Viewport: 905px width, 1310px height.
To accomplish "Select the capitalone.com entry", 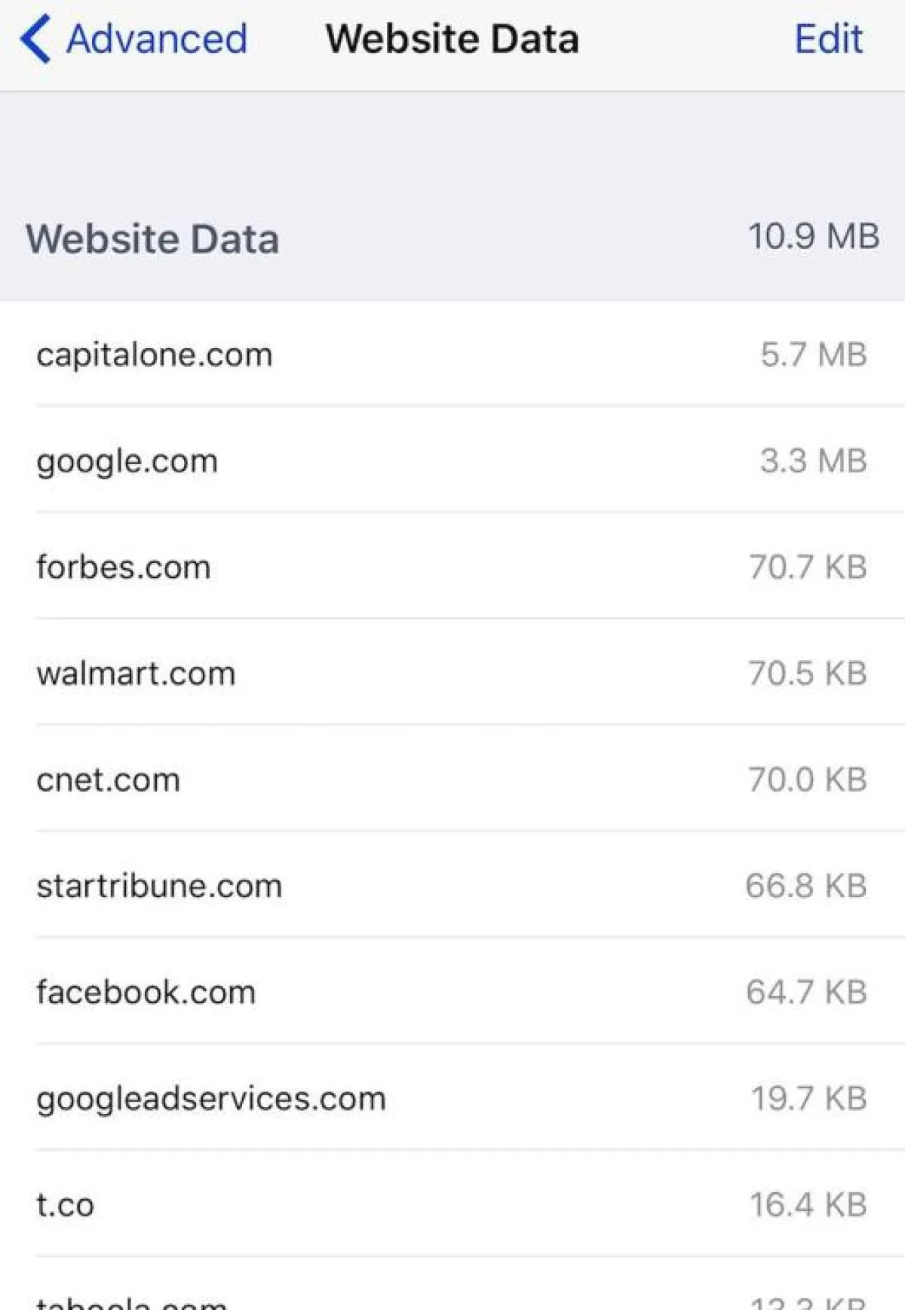I will point(155,355).
